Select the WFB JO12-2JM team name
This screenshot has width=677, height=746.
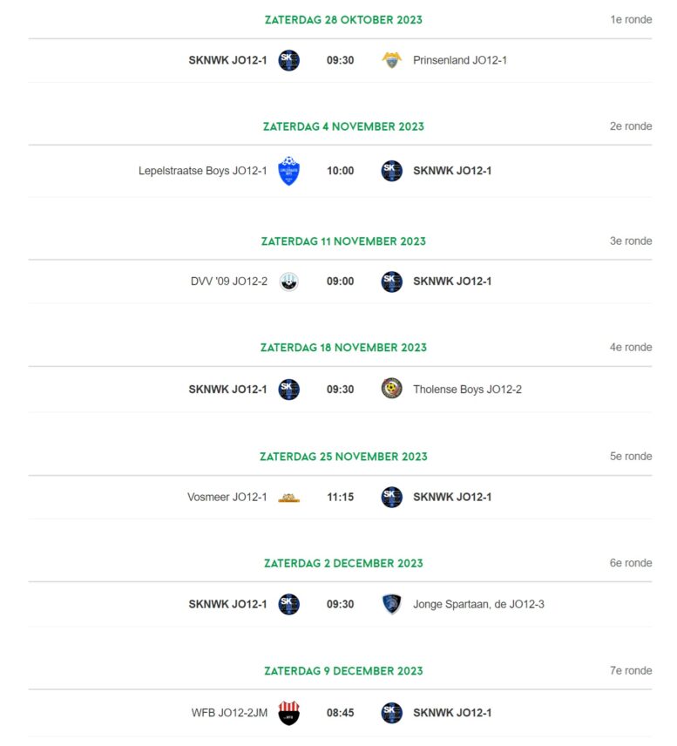click(x=229, y=713)
